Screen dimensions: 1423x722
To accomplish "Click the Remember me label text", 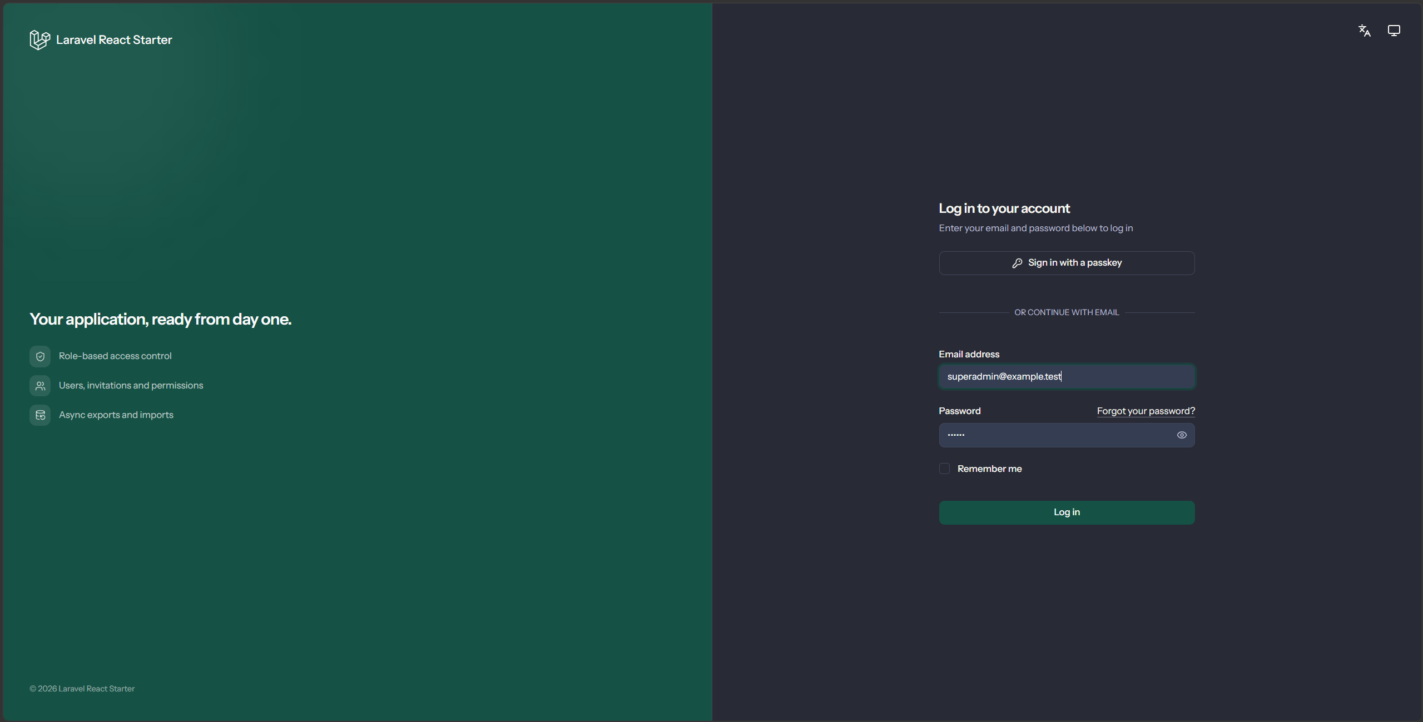I will coord(989,469).
